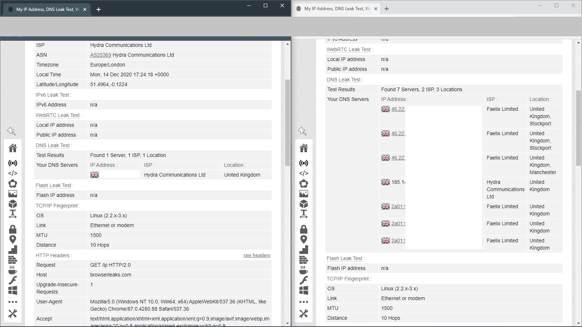
Task: Click the 'Europe/London' timezone value
Action: coord(108,65)
